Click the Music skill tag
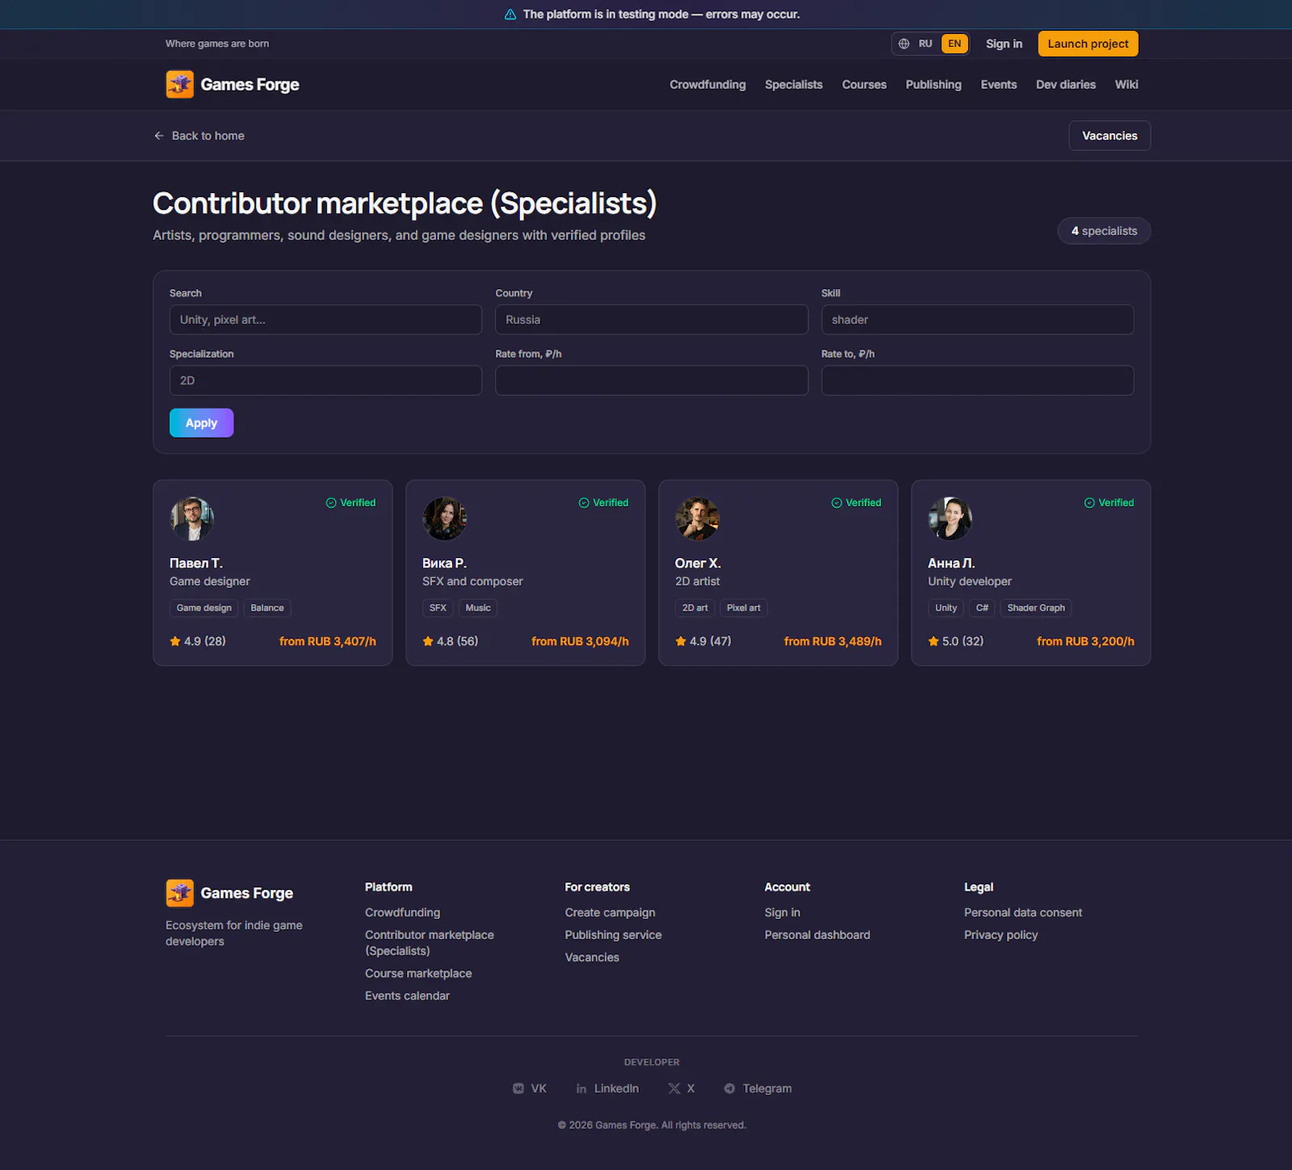Image resolution: width=1292 pixels, height=1170 pixels. coord(478,608)
